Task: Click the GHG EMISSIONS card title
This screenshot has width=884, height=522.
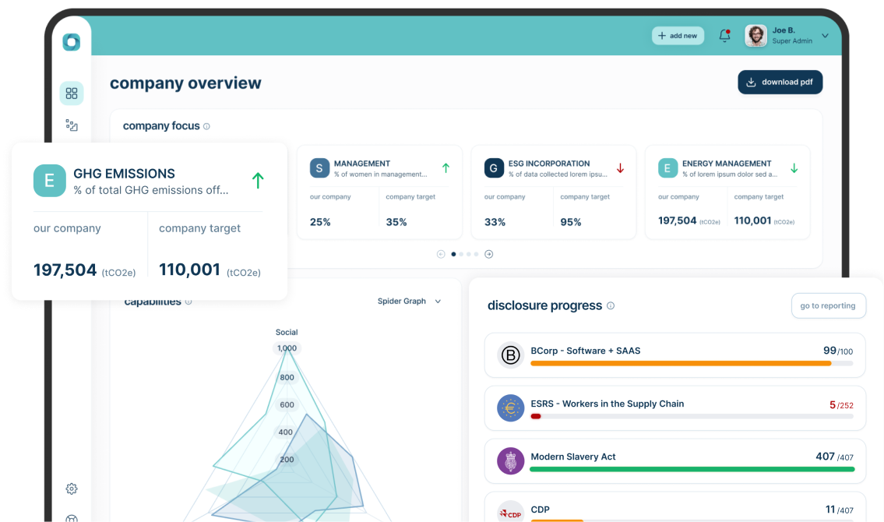Action: [124, 174]
